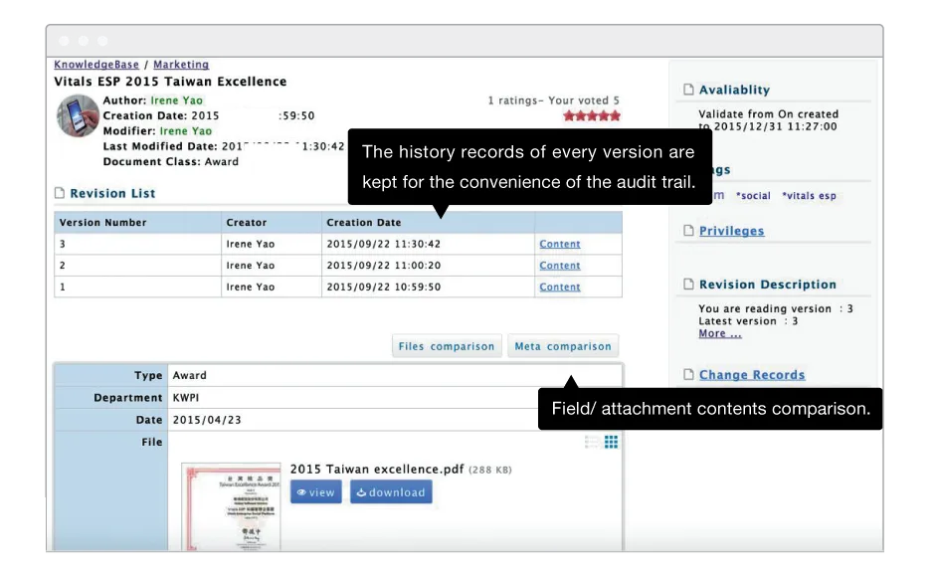Image resolution: width=935 pixels, height=577 pixels.
Task: Click the Revision Description page icon
Action: pyautogui.click(x=688, y=285)
